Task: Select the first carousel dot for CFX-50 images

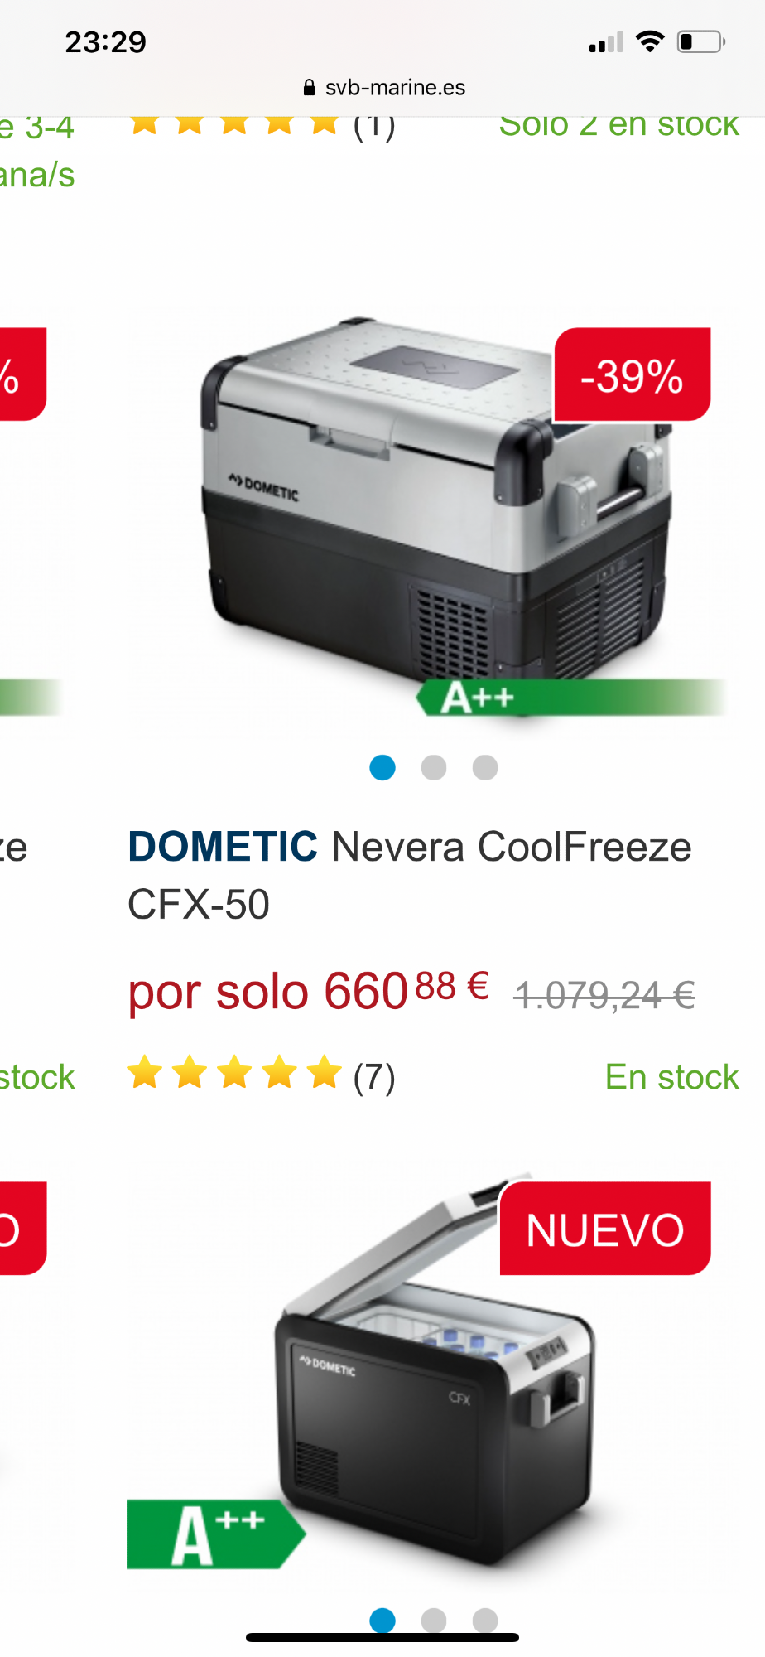Action: click(382, 768)
